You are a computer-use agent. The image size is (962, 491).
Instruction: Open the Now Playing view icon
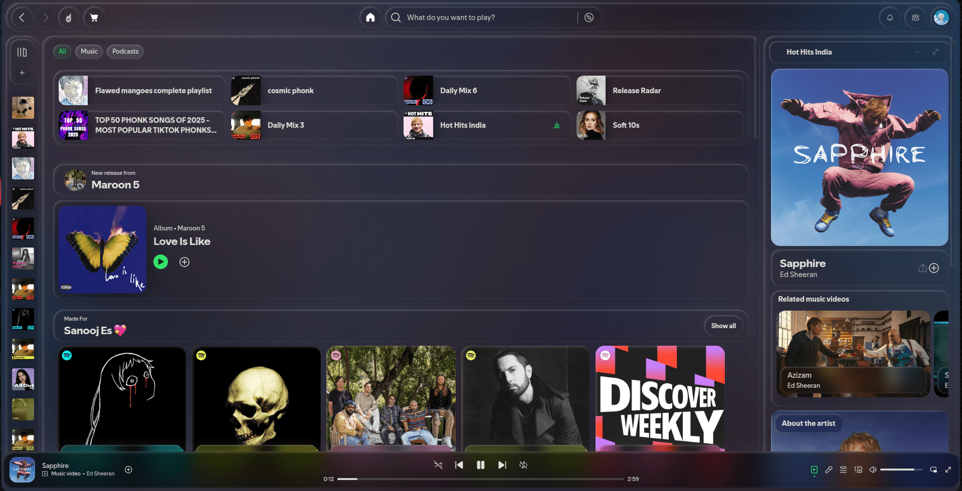814,469
